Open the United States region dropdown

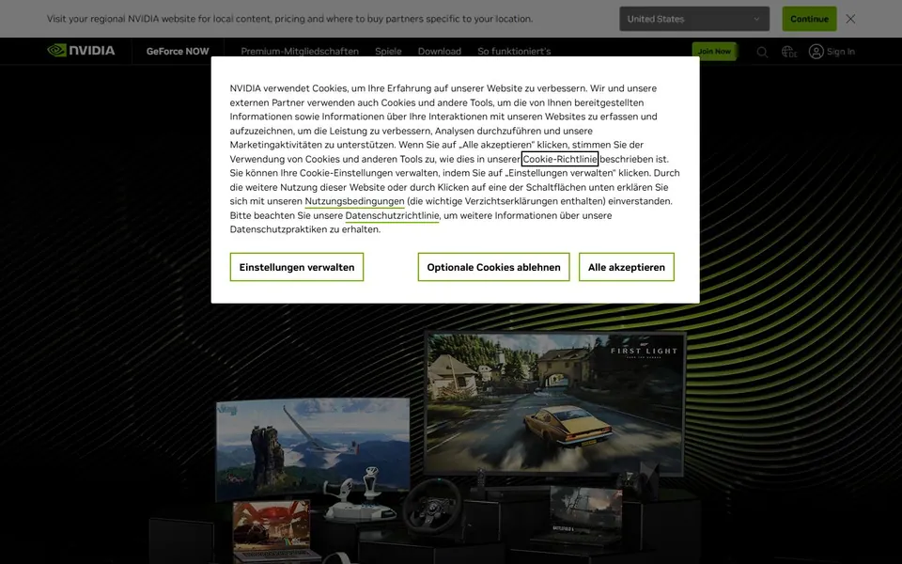point(694,19)
